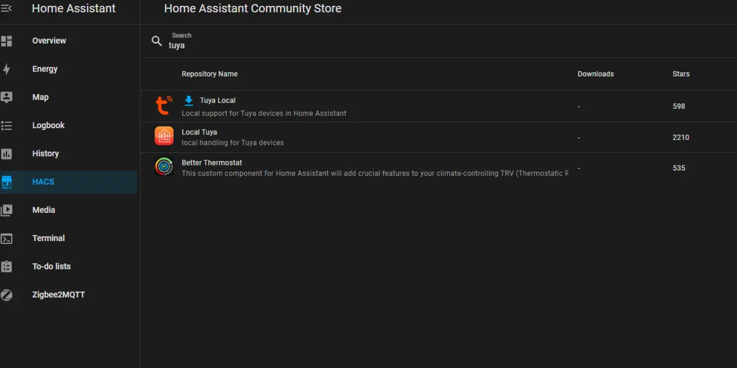
Task: Click the Home Assistant sidebar title
Action: pos(73,8)
